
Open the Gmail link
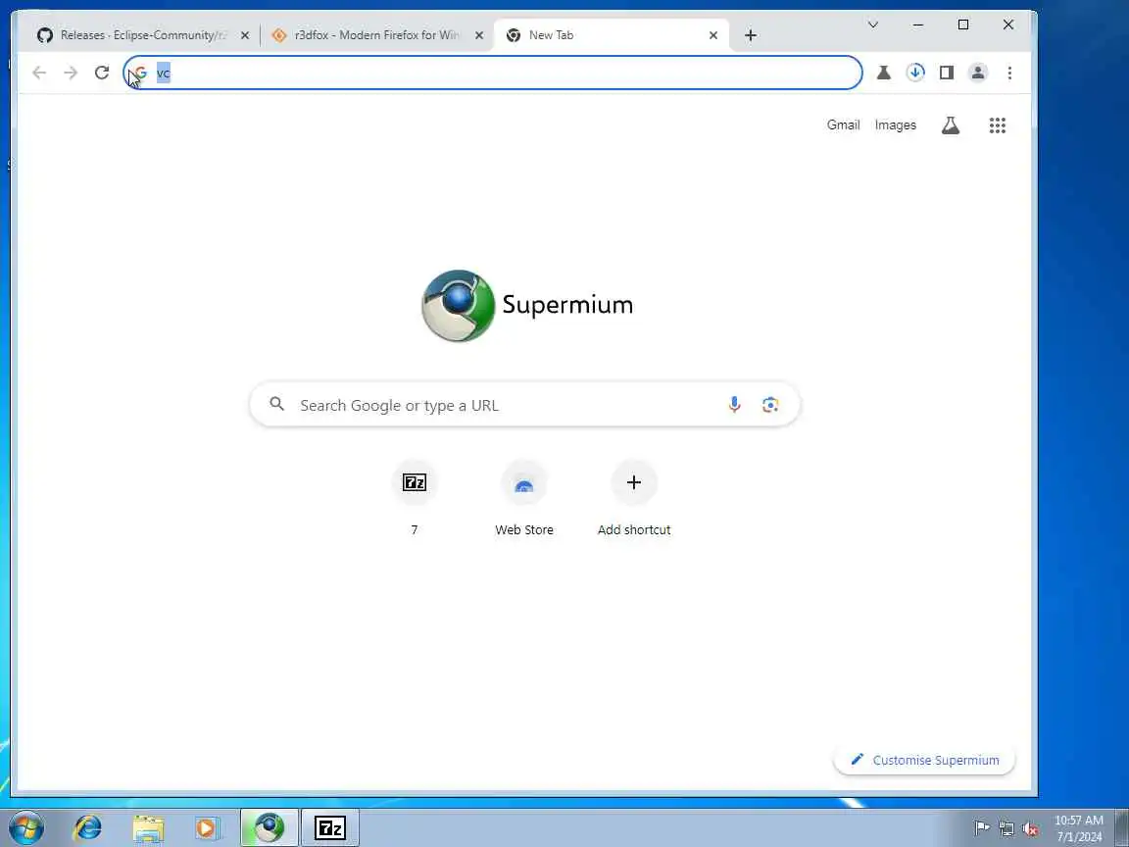pos(843,125)
